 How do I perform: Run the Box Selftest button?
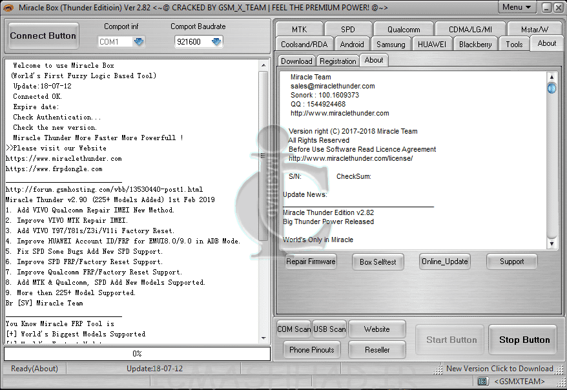tap(378, 262)
